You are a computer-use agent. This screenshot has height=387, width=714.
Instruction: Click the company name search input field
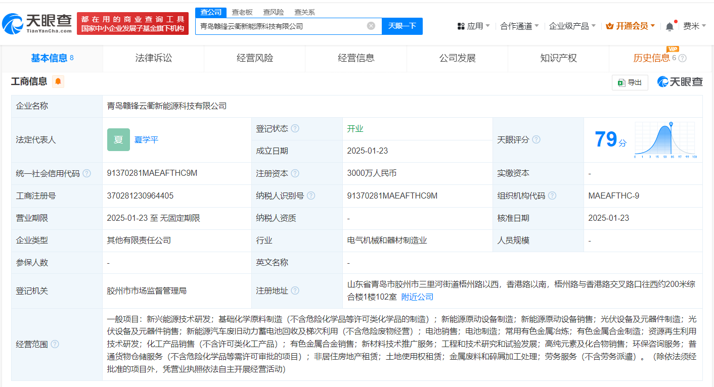[281, 26]
